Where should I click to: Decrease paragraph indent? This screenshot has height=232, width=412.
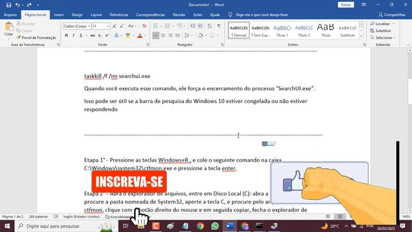click(193, 26)
